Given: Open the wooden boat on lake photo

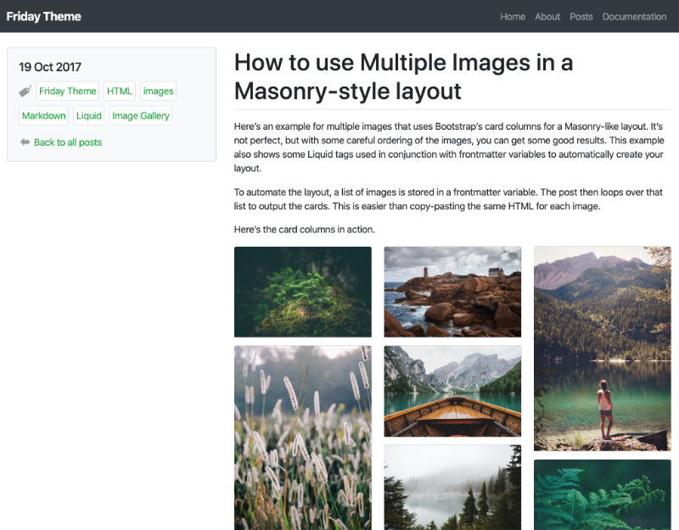Looking at the screenshot, I should coord(452,391).
